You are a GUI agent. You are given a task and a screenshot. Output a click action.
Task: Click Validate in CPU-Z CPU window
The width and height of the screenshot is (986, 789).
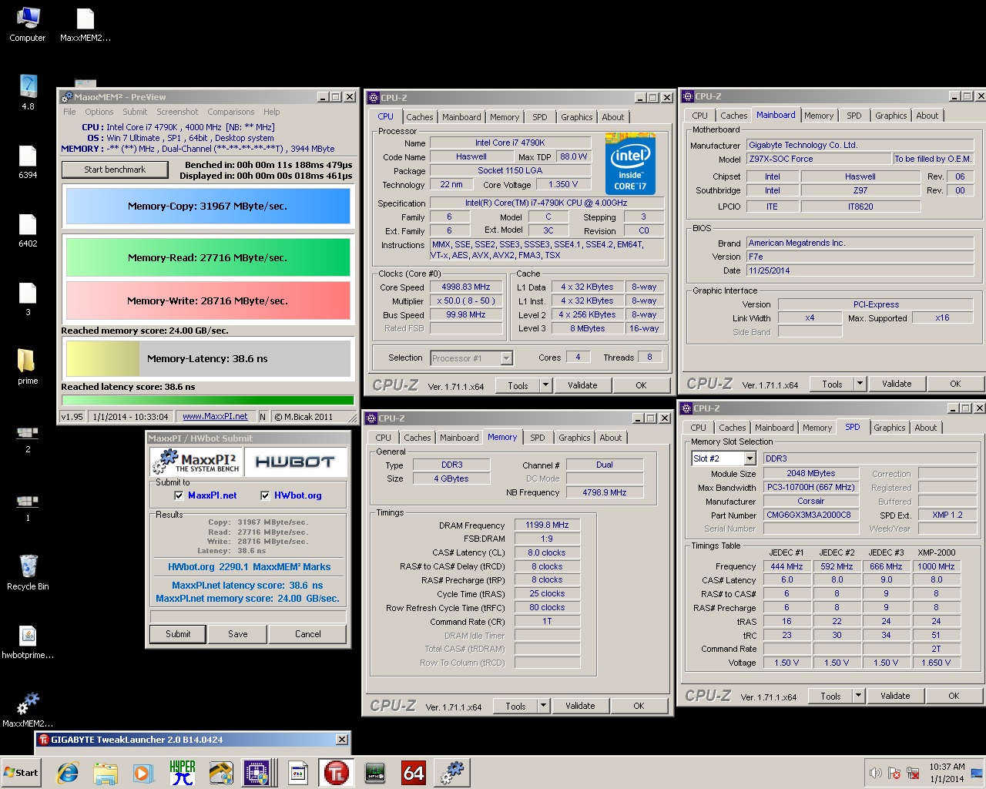point(582,385)
